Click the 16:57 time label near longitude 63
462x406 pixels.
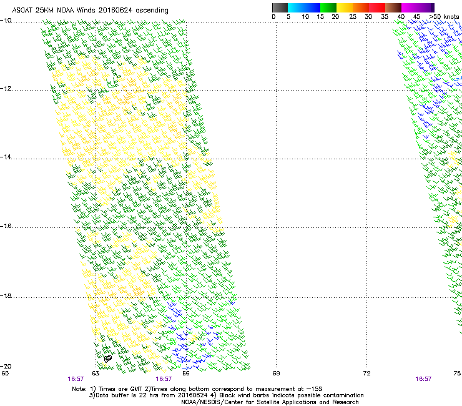(76, 379)
